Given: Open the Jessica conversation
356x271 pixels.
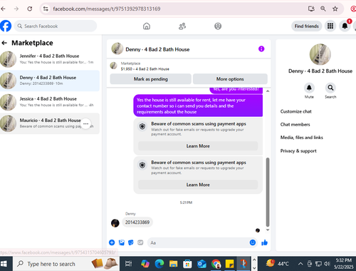Looking at the screenshot, I should pyautogui.click(x=50, y=102).
